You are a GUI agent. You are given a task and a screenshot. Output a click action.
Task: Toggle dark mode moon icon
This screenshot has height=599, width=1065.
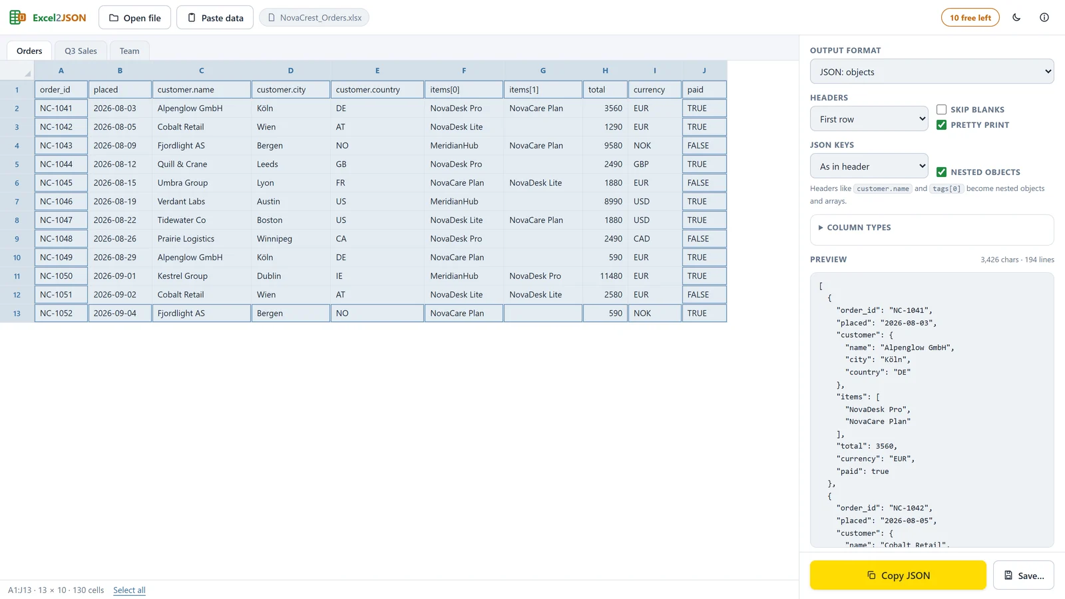click(x=1016, y=17)
